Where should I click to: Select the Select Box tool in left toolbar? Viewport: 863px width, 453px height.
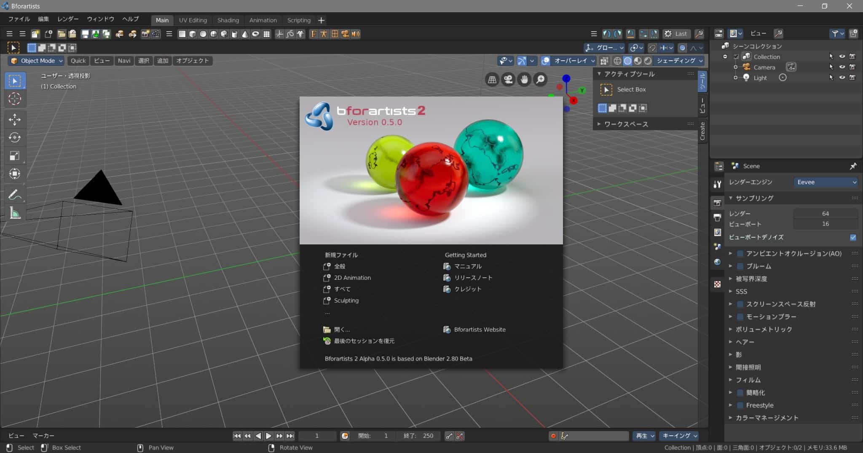tap(15, 81)
